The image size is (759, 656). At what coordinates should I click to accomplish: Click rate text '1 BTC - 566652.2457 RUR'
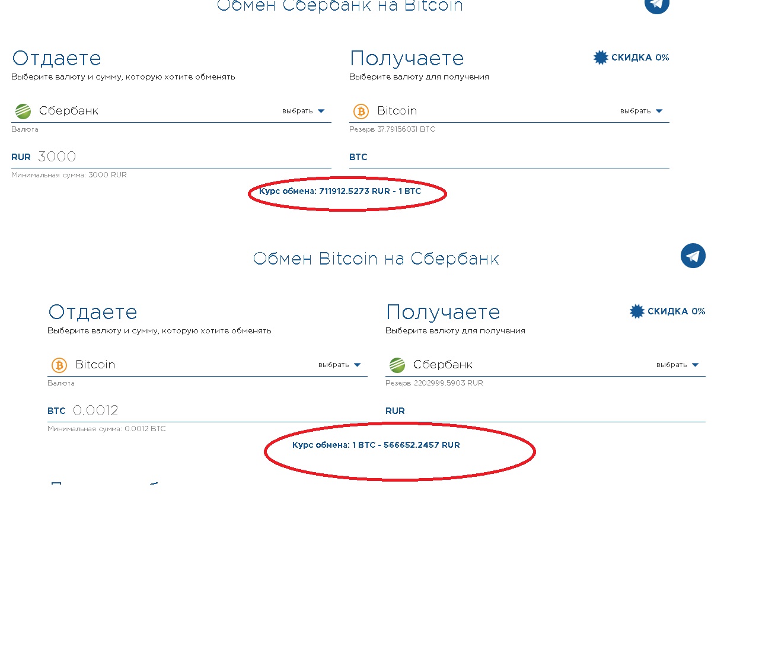406,445
